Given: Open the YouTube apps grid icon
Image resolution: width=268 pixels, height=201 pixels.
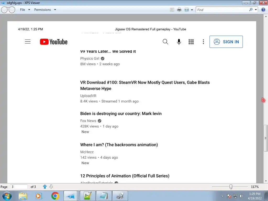Looking at the screenshot, I should point(191,42).
